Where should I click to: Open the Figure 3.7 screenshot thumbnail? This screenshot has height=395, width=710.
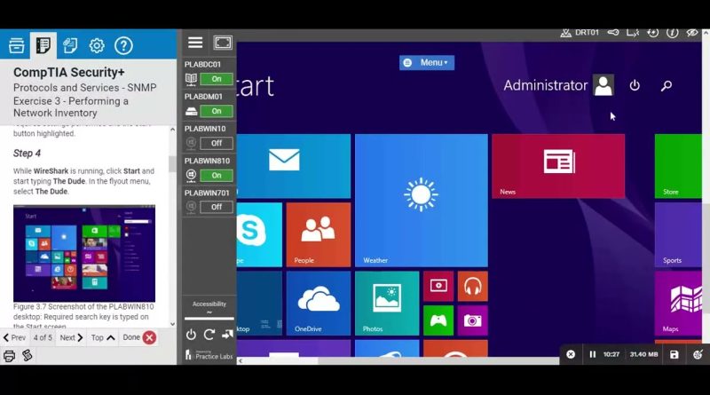tap(84, 253)
